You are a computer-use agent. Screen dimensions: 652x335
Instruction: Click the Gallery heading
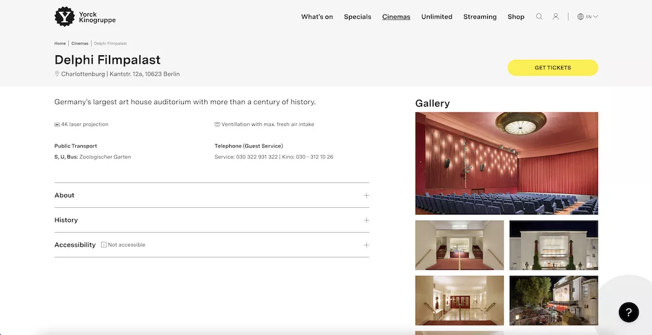(x=432, y=104)
